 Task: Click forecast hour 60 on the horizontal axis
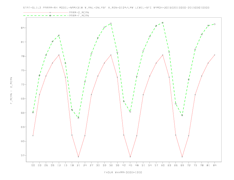[x=163, y=165]
